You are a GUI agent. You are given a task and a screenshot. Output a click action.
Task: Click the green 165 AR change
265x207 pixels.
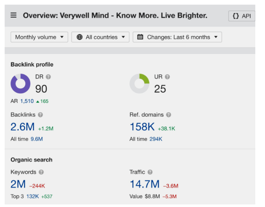click(x=42, y=101)
